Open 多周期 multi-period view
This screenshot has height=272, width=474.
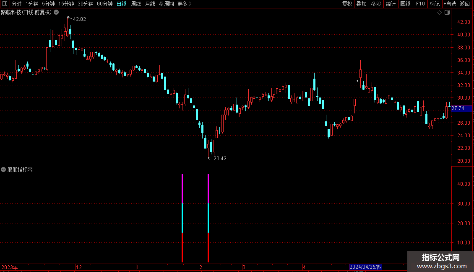(x=166, y=4)
